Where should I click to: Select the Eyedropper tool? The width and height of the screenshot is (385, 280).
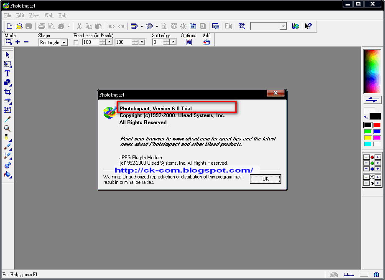8,120
